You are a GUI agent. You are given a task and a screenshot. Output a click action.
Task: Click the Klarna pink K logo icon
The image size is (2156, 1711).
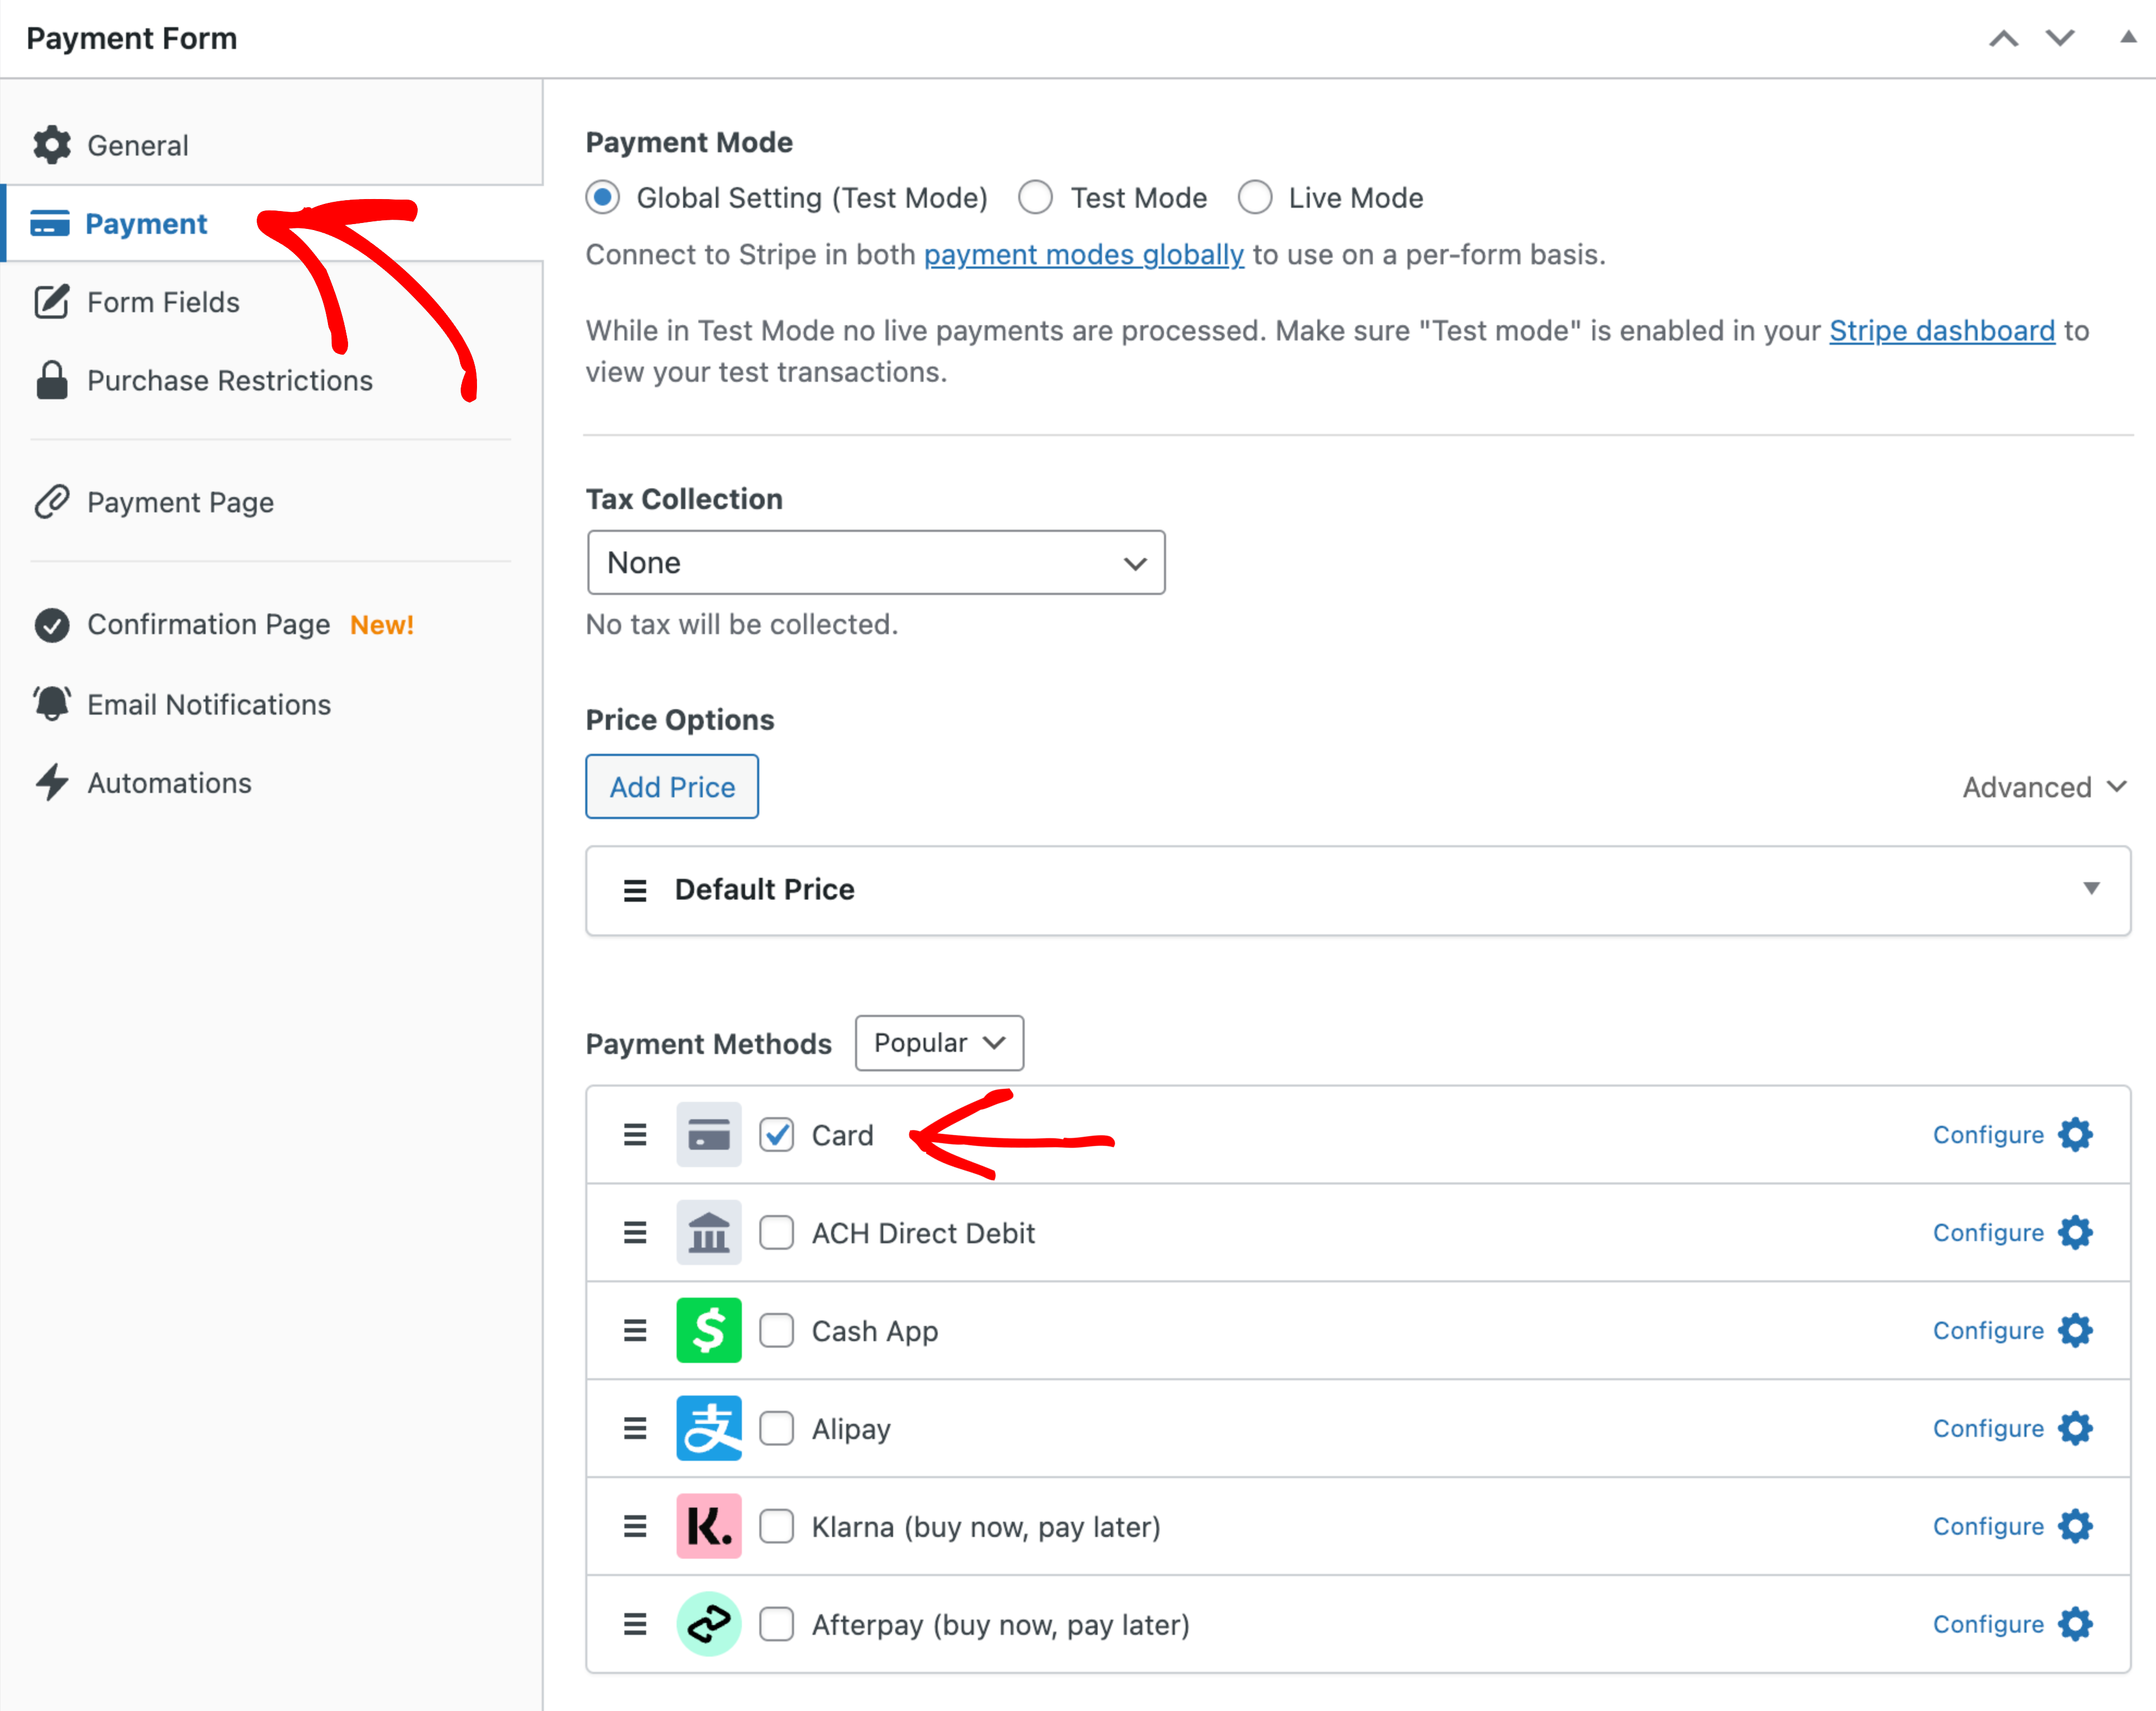pos(708,1526)
